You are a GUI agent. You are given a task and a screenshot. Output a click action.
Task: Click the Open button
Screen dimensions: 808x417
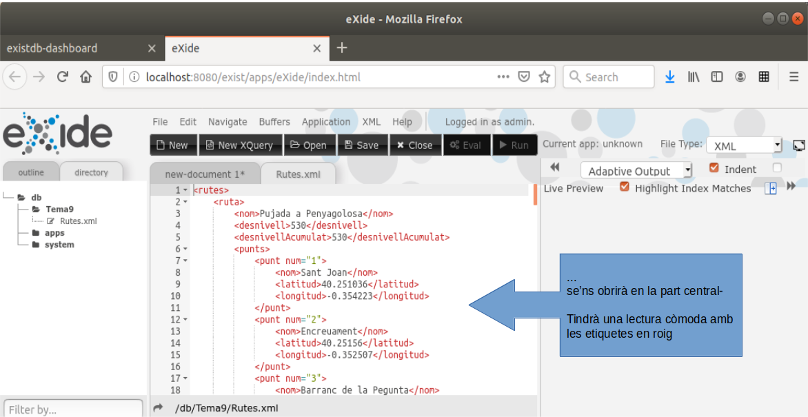coord(309,145)
